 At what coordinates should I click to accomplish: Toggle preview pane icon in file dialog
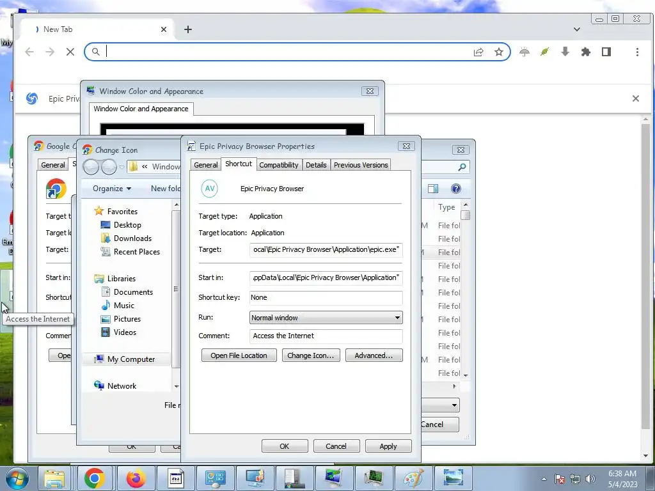(433, 189)
